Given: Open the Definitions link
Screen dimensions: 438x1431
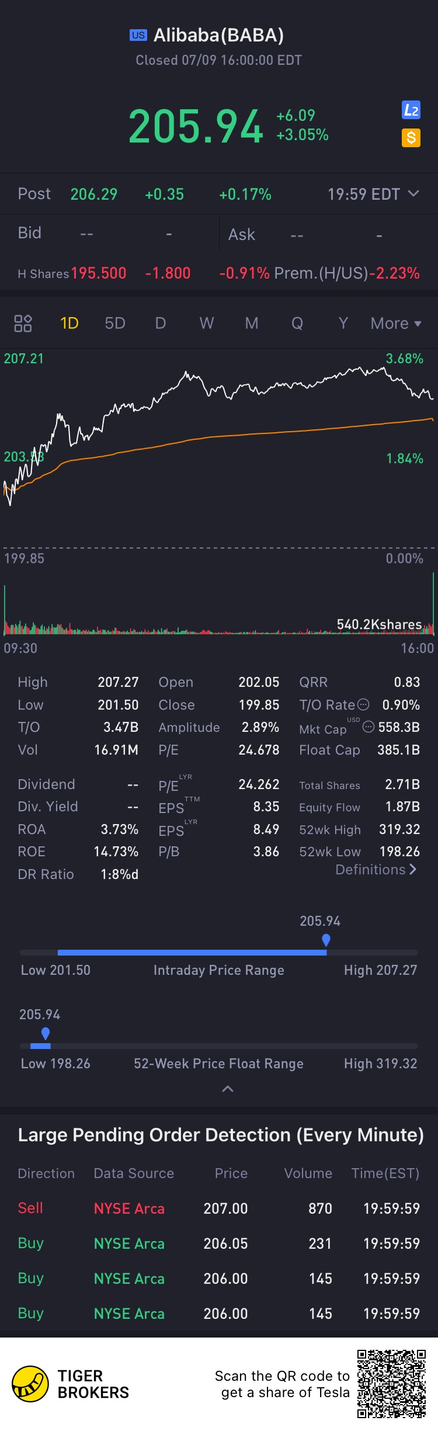Looking at the screenshot, I should coord(376,870).
